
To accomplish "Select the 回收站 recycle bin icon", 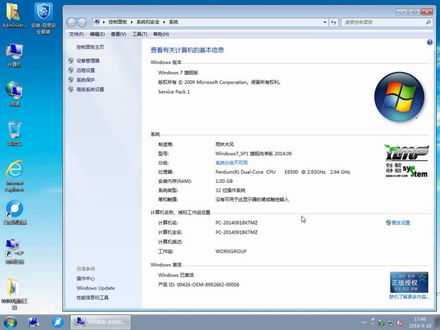I will pos(14,133).
